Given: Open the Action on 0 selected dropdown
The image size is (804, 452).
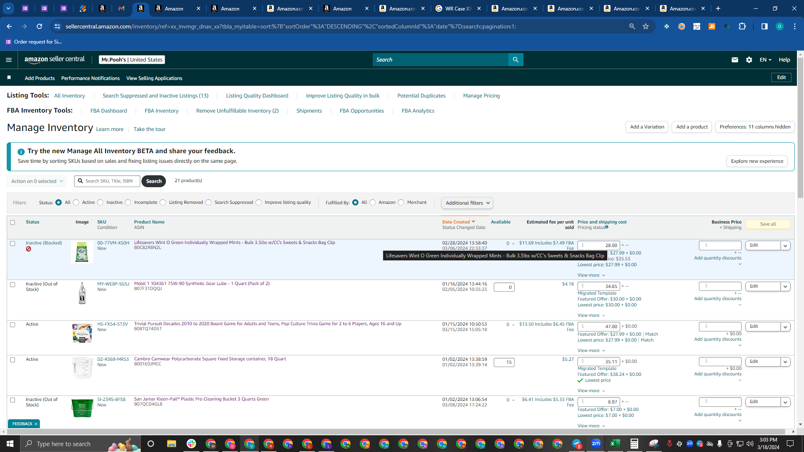Looking at the screenshot, I should point(37,181).
